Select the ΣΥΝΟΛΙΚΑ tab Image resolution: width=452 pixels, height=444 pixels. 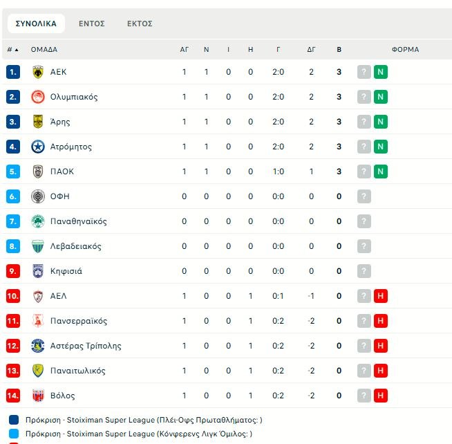36,24
